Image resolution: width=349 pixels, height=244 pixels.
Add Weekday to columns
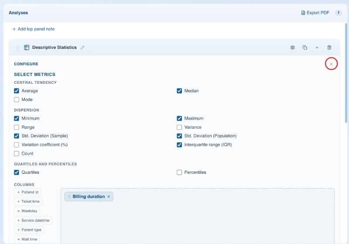click(27, 211)
